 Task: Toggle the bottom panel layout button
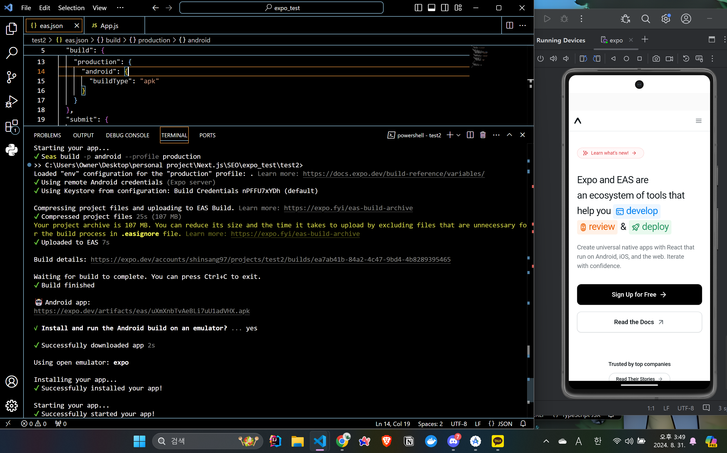(x=432, y=8)
